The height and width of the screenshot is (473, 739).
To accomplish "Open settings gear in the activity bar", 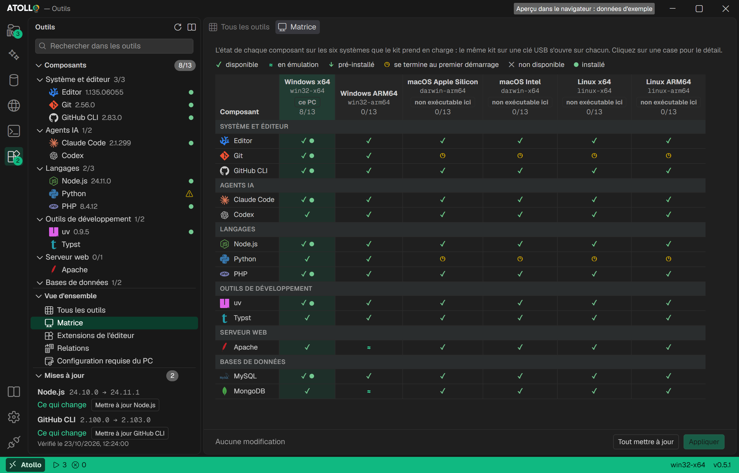I will click(x=14, y=417).
